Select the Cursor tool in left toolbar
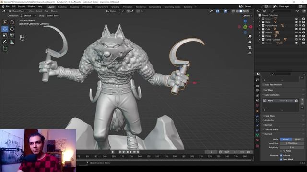This screenshot has width=307, height=172. point(12,22)
